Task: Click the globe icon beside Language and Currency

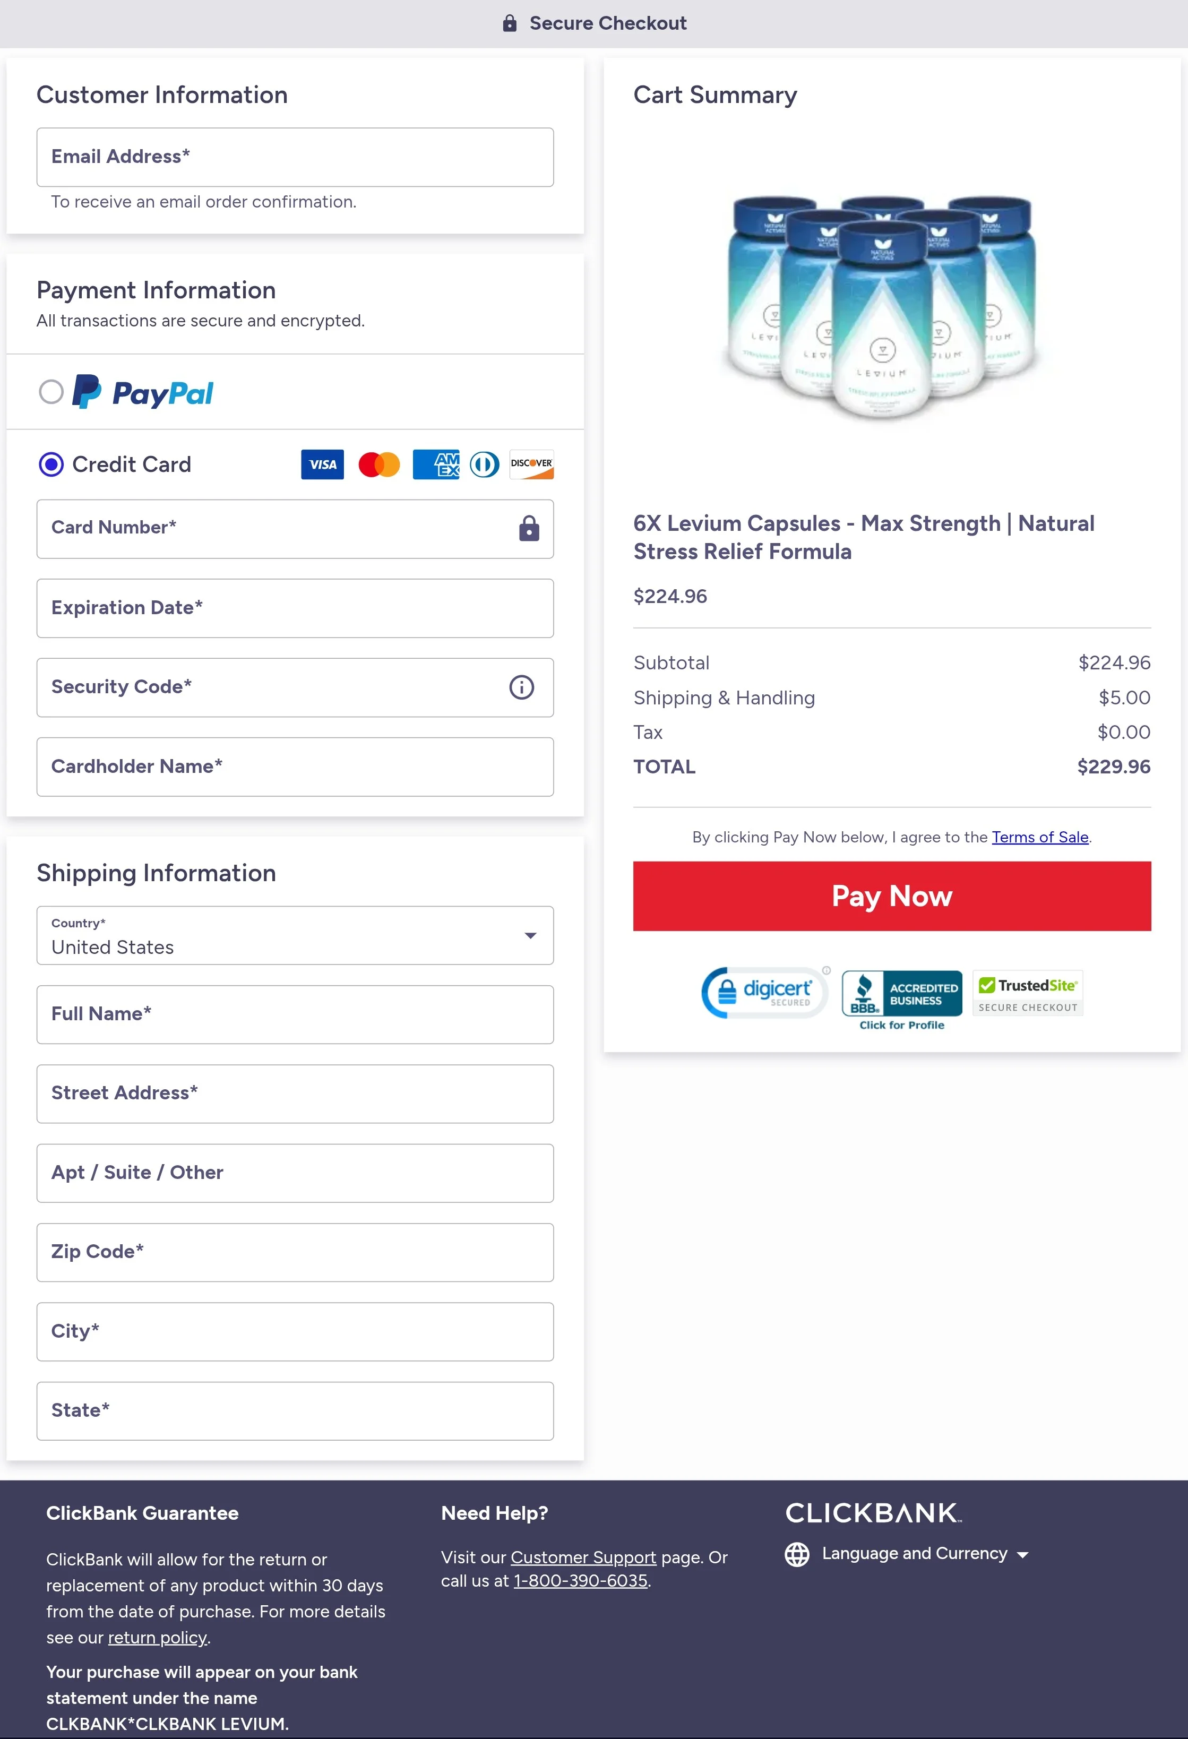Action: click(797, 1554)
